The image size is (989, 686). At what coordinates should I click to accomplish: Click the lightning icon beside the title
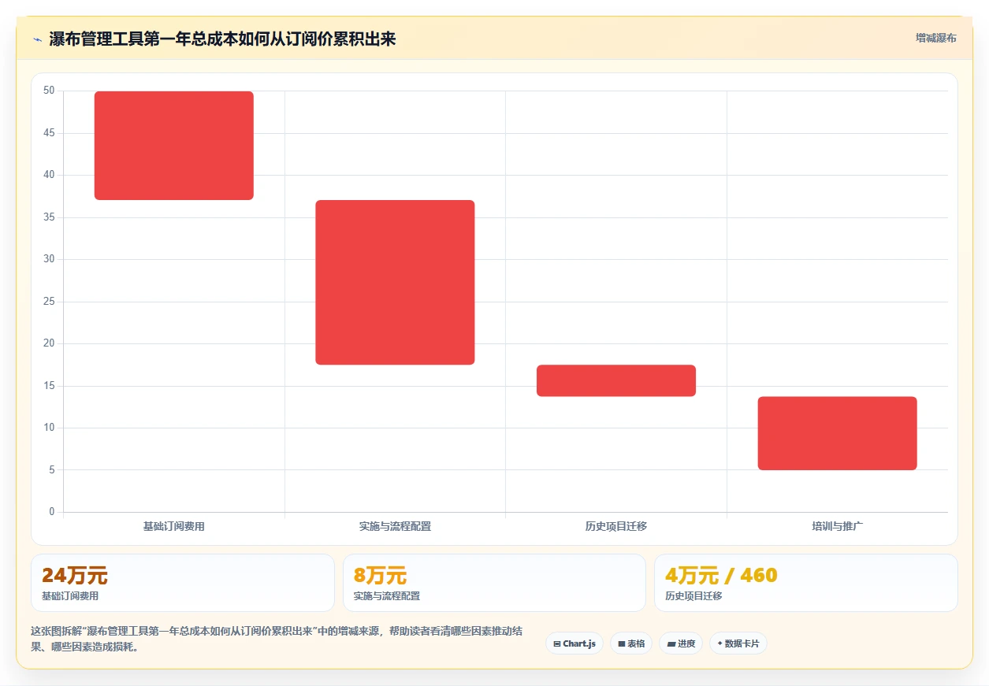(37, 39)
